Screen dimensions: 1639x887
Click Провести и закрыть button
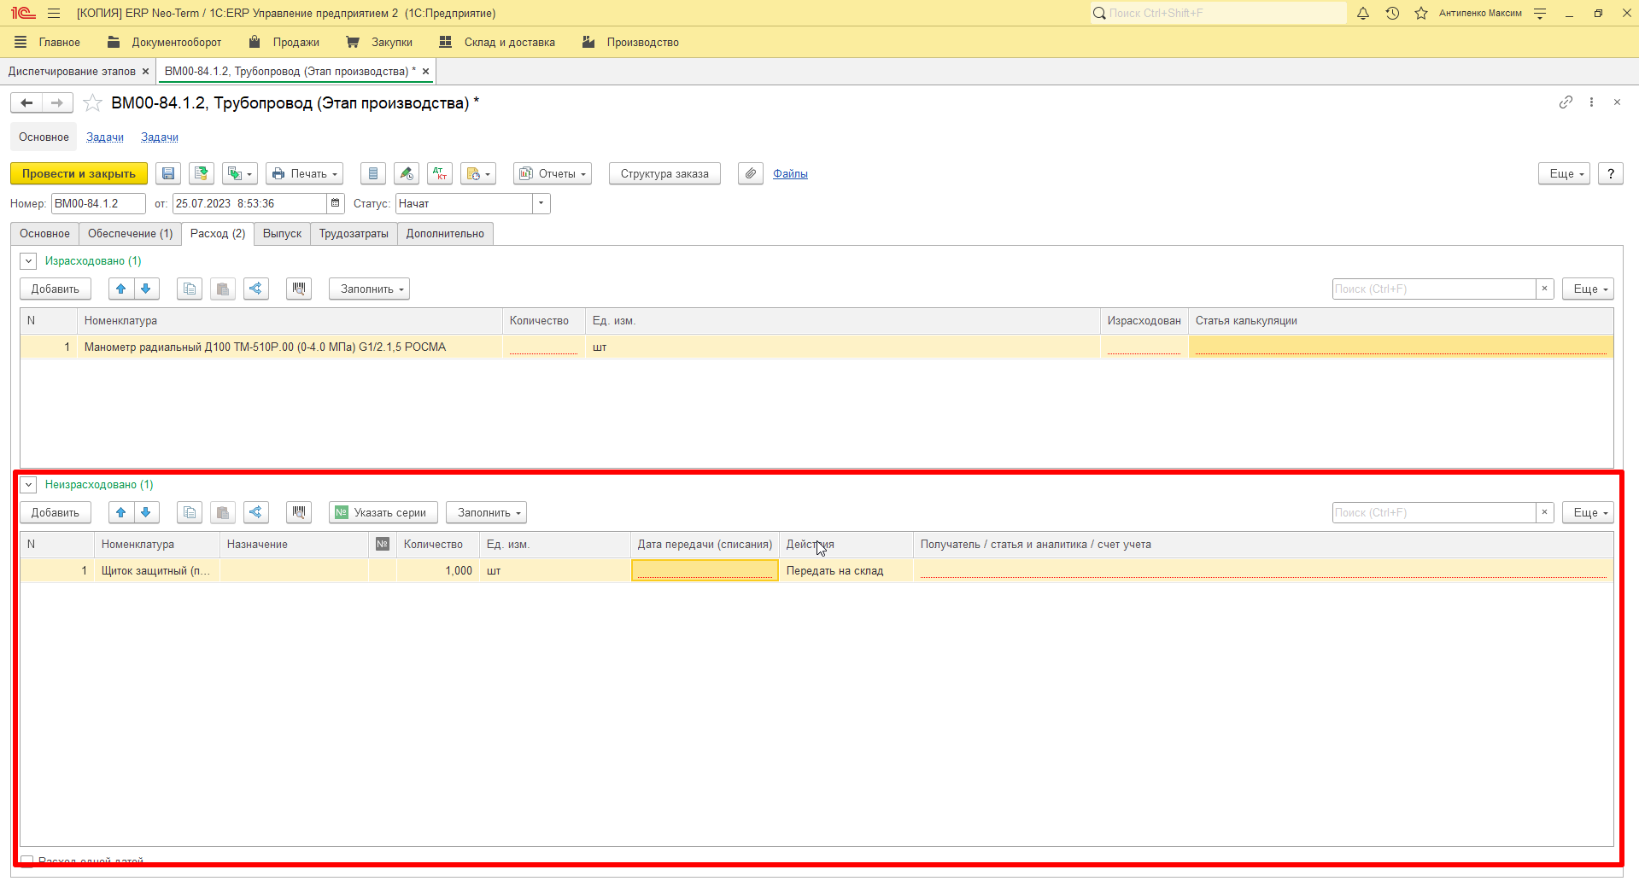click(79, 173)
